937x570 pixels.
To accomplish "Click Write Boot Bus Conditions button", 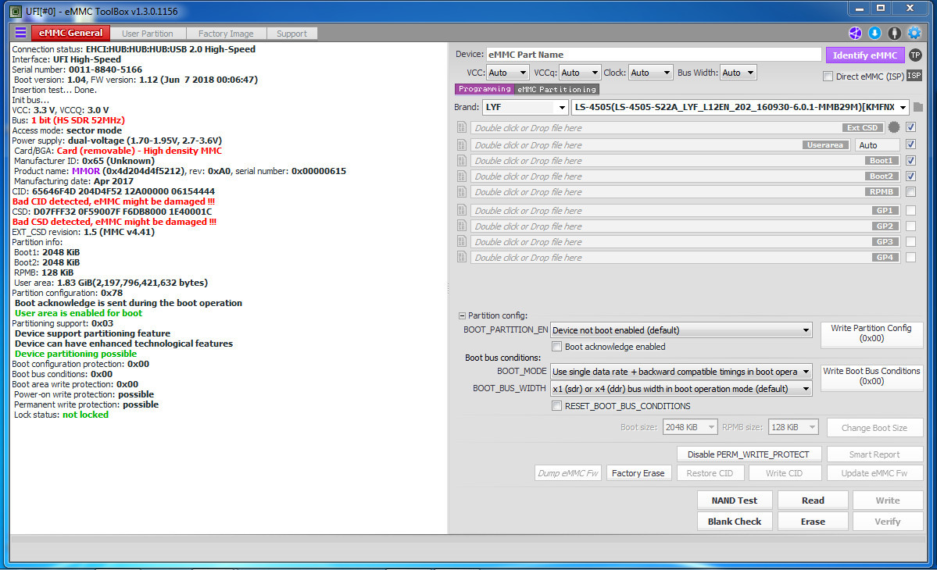I will tap(871, 376).
